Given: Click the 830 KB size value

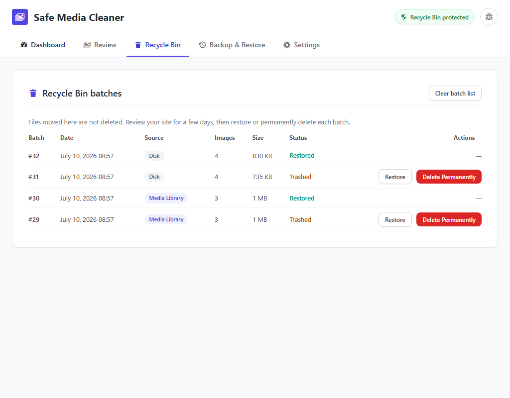Looking at the screenshot, I should point(262,156).
